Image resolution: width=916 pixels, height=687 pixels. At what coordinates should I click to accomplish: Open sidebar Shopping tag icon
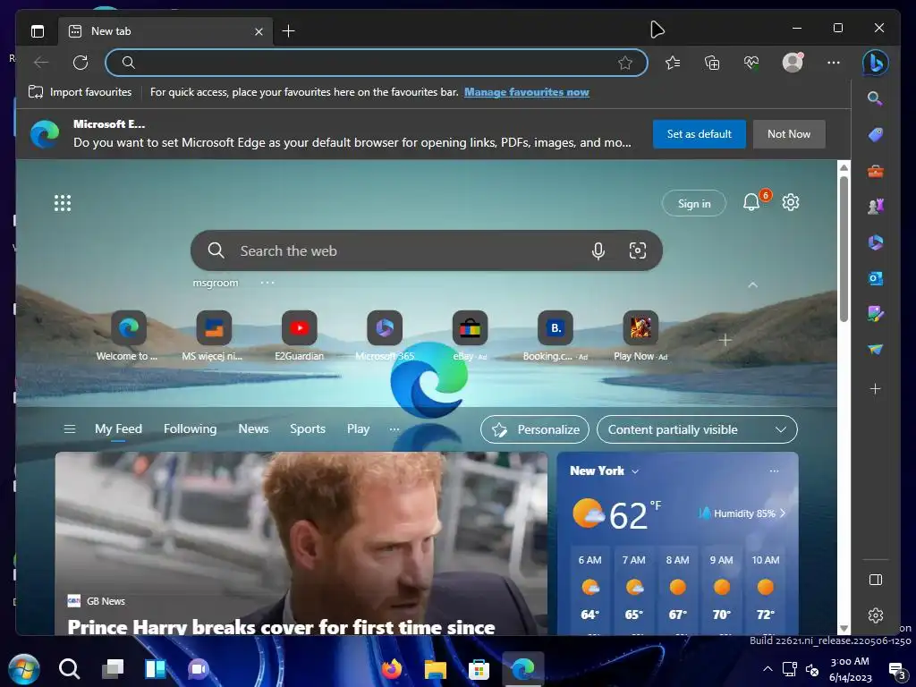click(x=875, y=135)
